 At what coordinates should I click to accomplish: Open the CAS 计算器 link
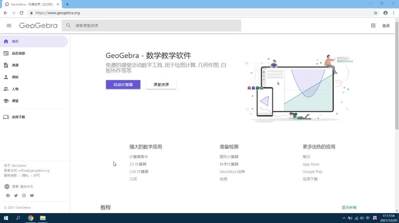139,172
